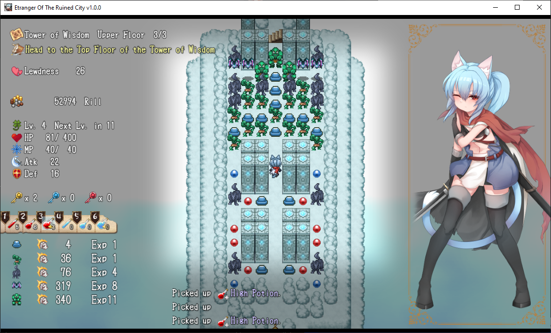The width and height of the screenshot is (551, 333).
Task: Click the "Exp 4" text in the enemy list
Action: pos(104,272)
